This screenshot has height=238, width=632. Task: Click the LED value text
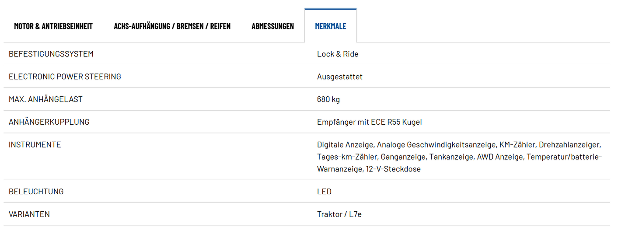pyautogui.click(x=324, y=192)
